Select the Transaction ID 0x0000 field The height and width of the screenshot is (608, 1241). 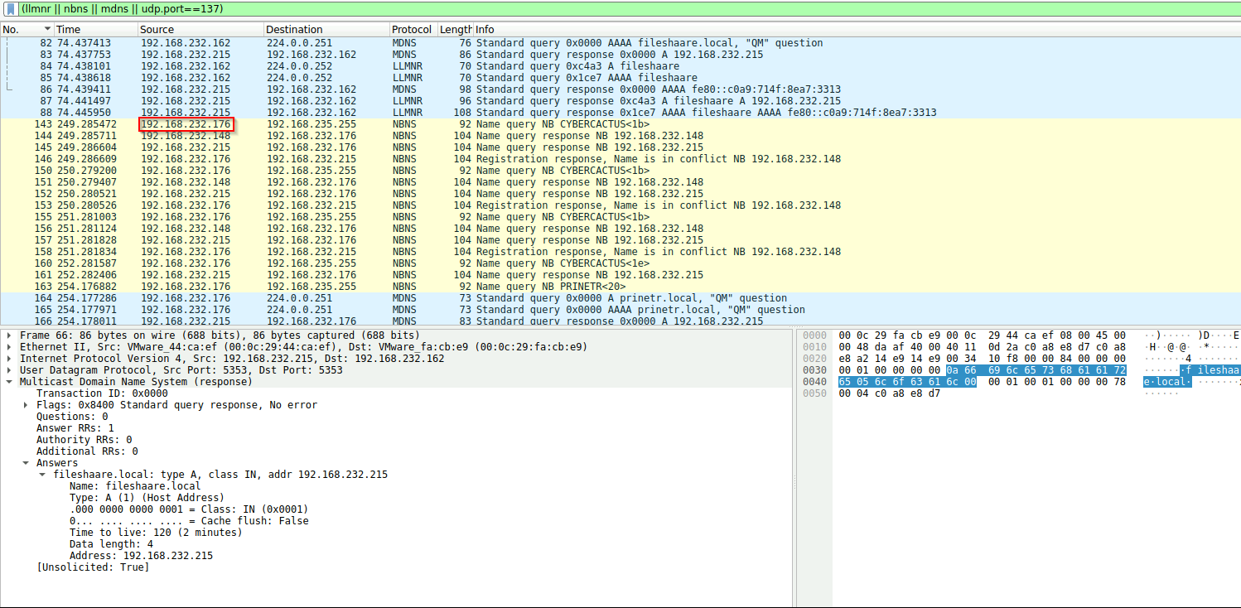(x=102, y=393)
